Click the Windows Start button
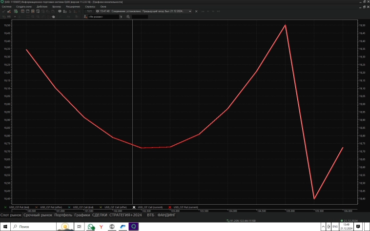The image size is (370, 231). click(x=5, y=227)
